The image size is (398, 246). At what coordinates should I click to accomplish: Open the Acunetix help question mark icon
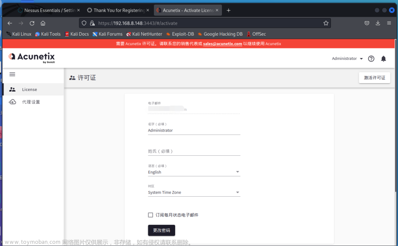371,59
